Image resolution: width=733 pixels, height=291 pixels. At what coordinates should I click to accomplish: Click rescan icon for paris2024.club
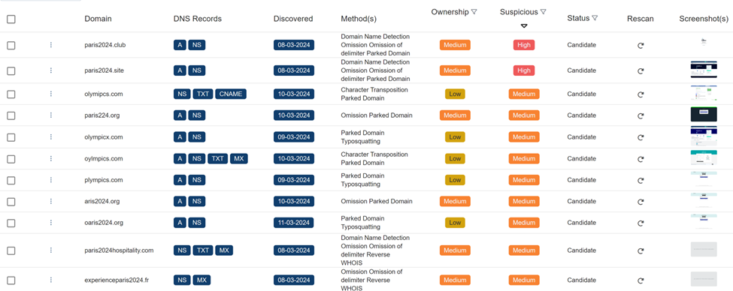[641, 46]
